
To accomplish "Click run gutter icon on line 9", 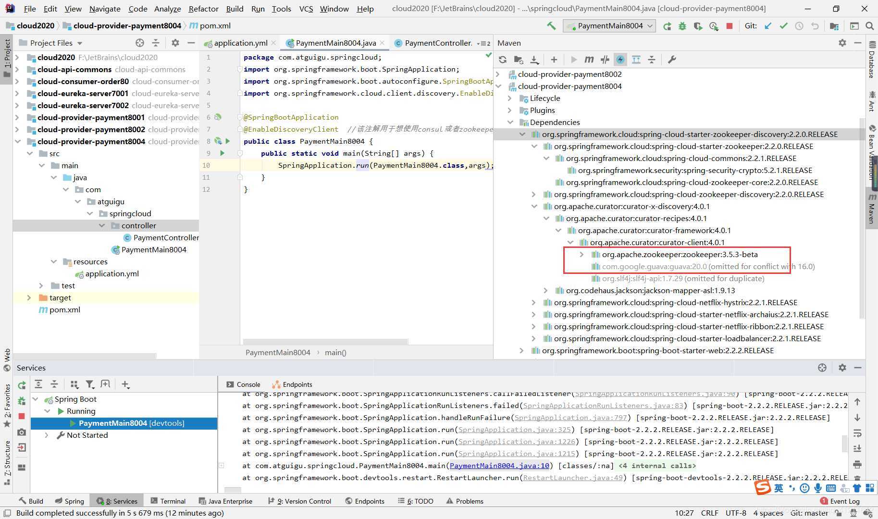I will pyautogui.click(x=223, y=153).
